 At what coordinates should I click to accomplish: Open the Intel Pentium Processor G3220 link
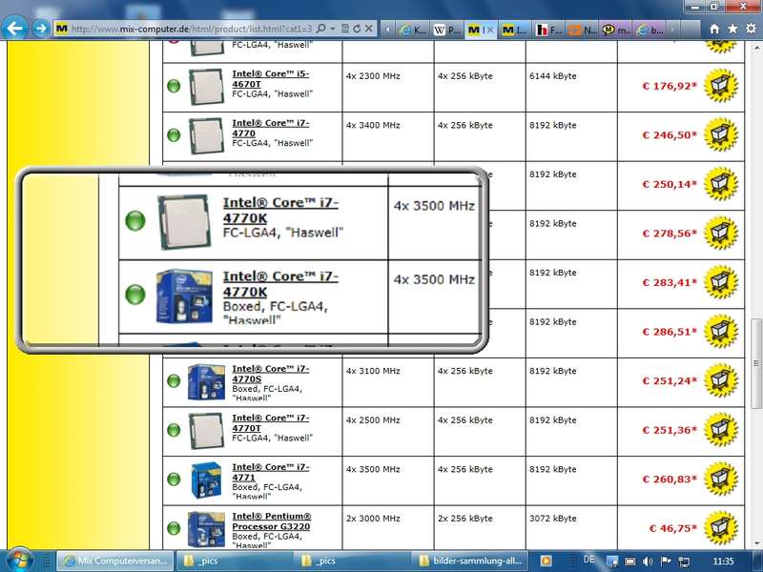tap(272, 521)
